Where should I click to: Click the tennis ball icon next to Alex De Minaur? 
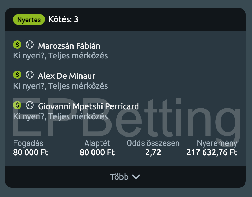(x=30, y=75)
